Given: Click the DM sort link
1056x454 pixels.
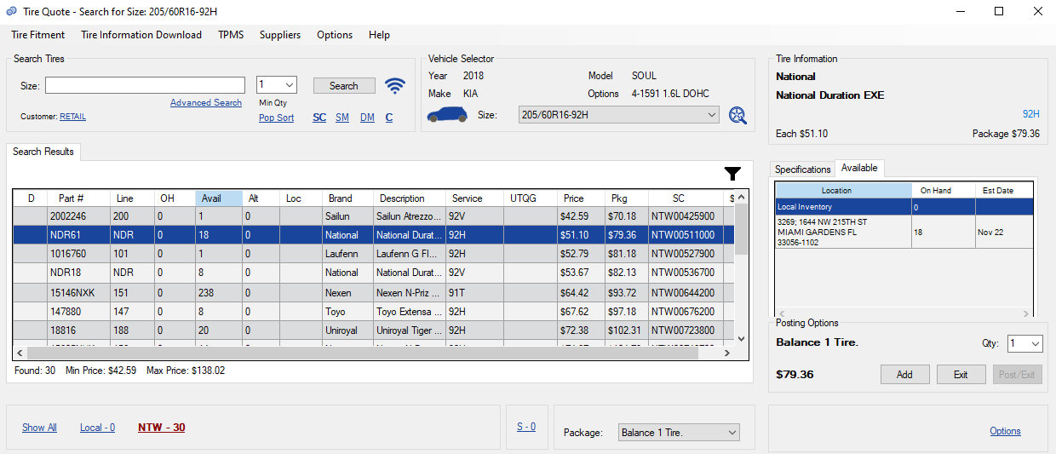Looking at the screenshot, I should (367, 118).
